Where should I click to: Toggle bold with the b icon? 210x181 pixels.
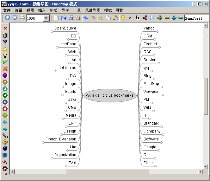click(137, 18)
